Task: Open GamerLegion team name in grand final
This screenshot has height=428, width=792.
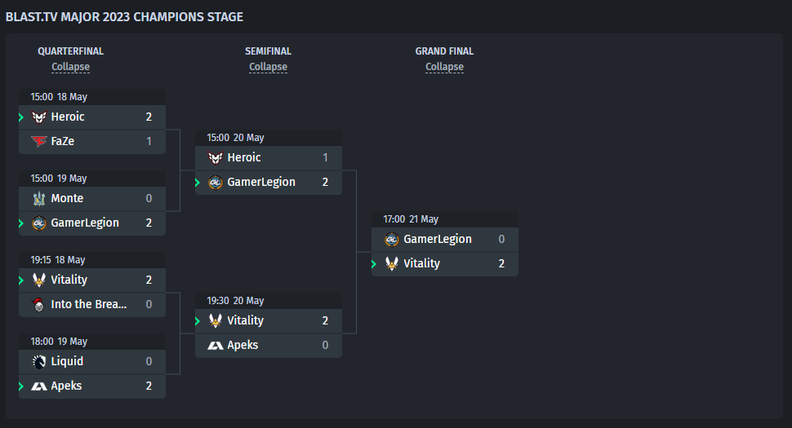Action: click(438, 239)
